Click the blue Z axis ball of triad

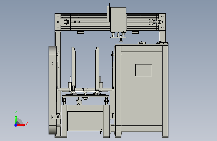pos(16,125)
